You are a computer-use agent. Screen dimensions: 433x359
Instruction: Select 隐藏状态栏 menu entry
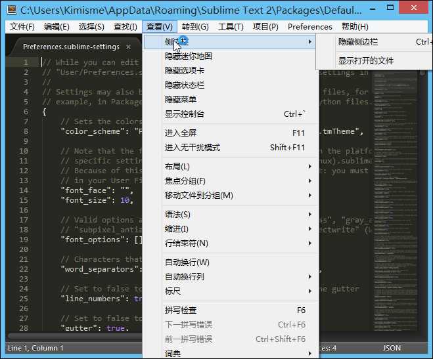coord(231,85)
